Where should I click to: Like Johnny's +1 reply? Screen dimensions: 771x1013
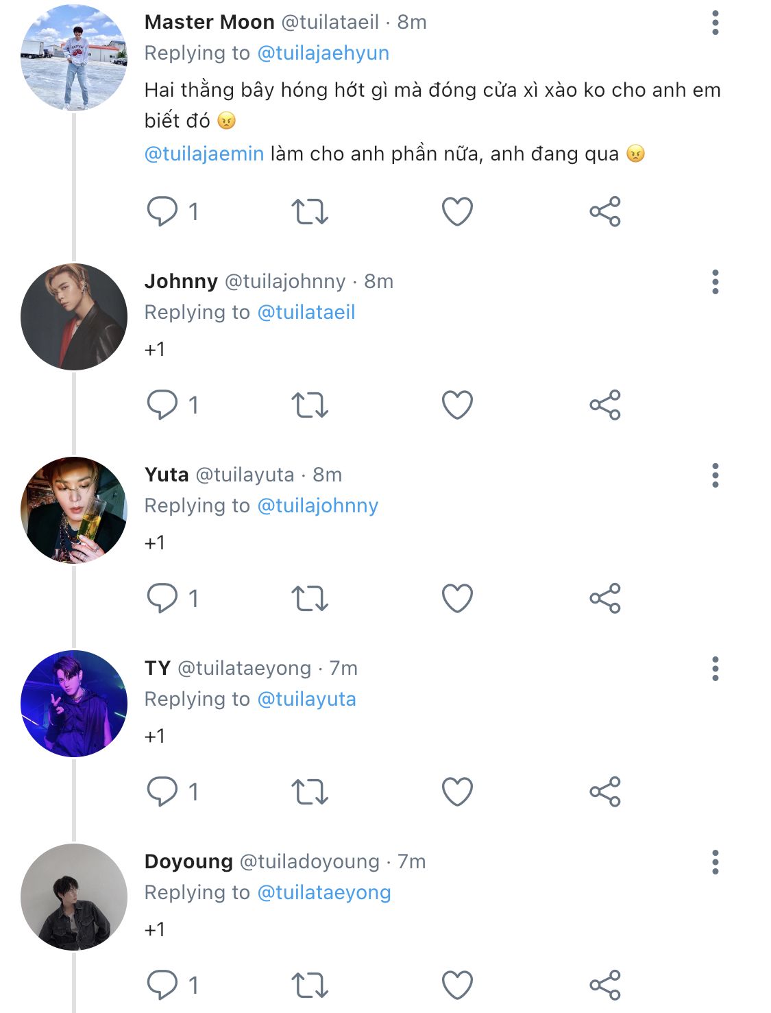457,405
